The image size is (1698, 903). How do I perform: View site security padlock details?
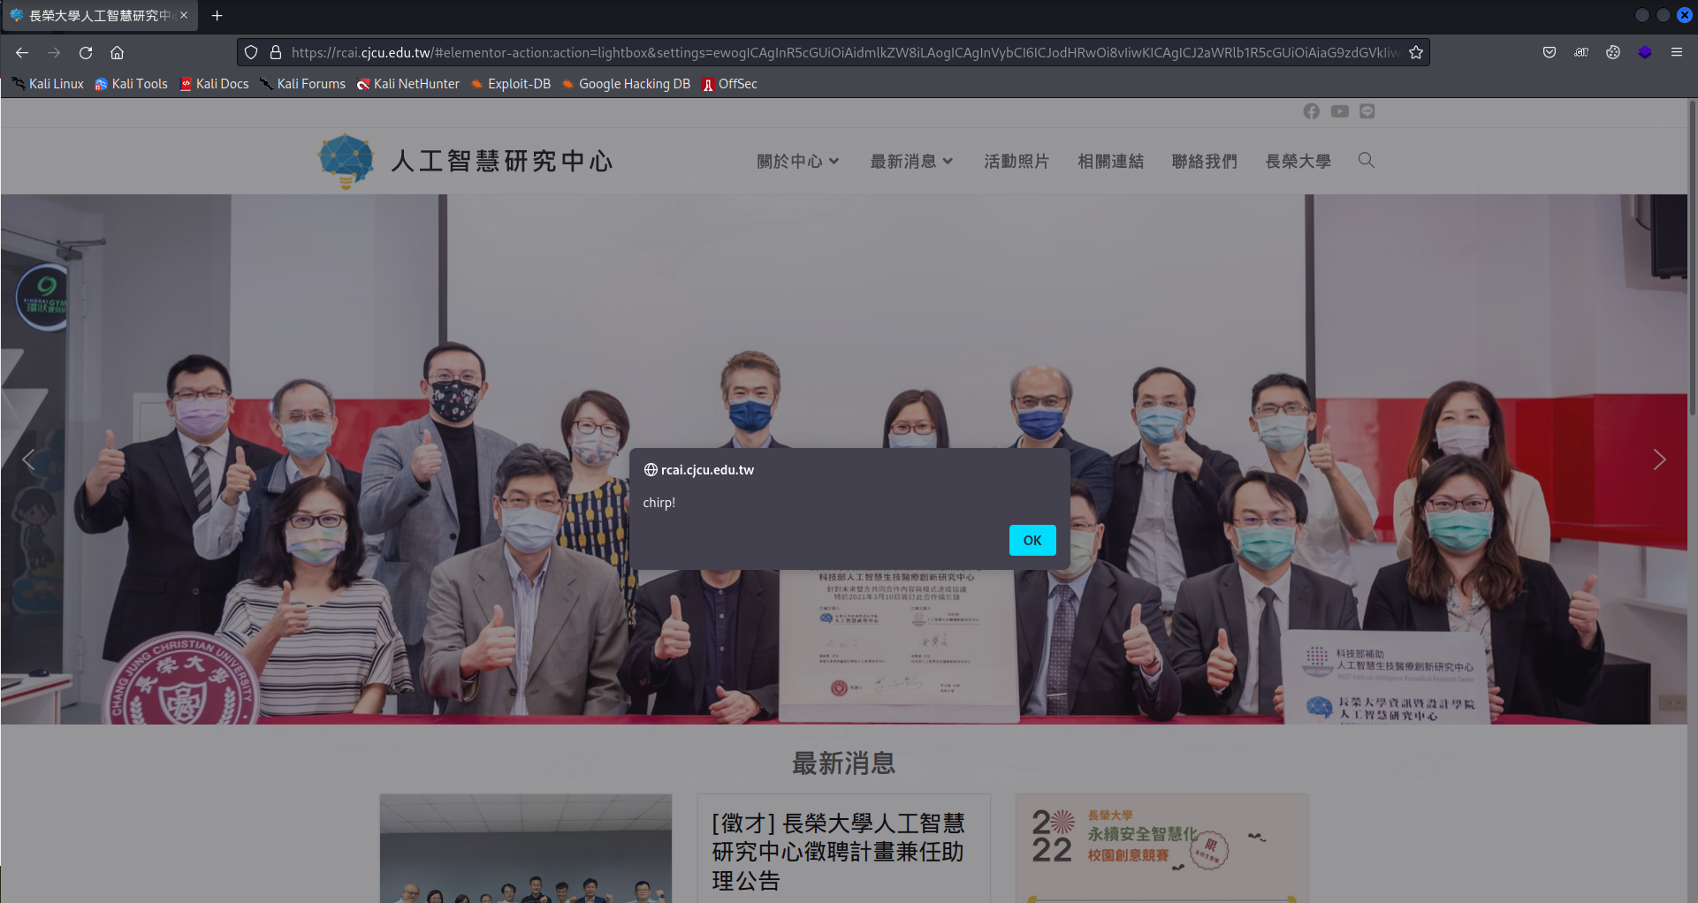tap(276, 52)
